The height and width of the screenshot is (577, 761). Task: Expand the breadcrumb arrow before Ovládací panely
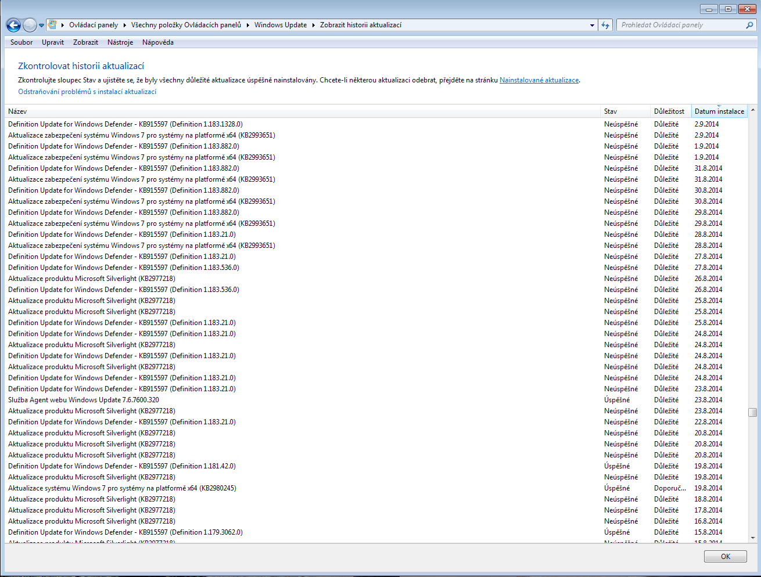pos(63,25)
